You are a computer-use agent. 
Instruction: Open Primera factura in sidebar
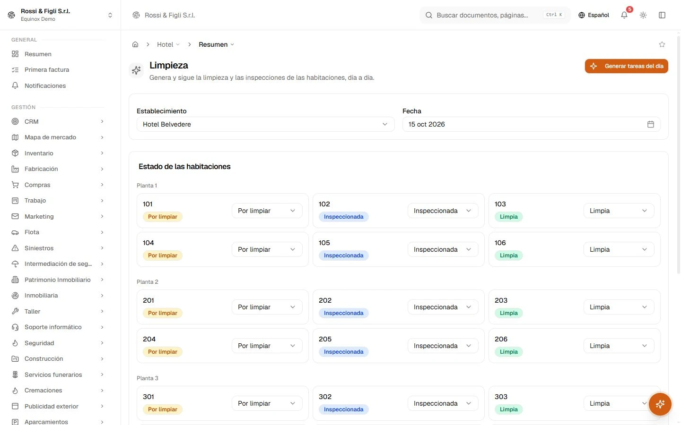(x=58, y=70)
